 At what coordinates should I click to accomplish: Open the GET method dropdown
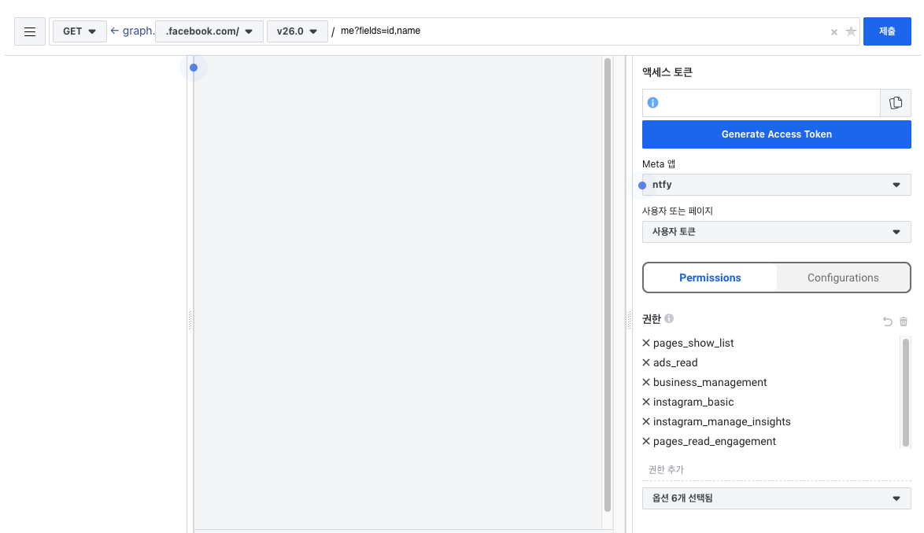point(79,31)
